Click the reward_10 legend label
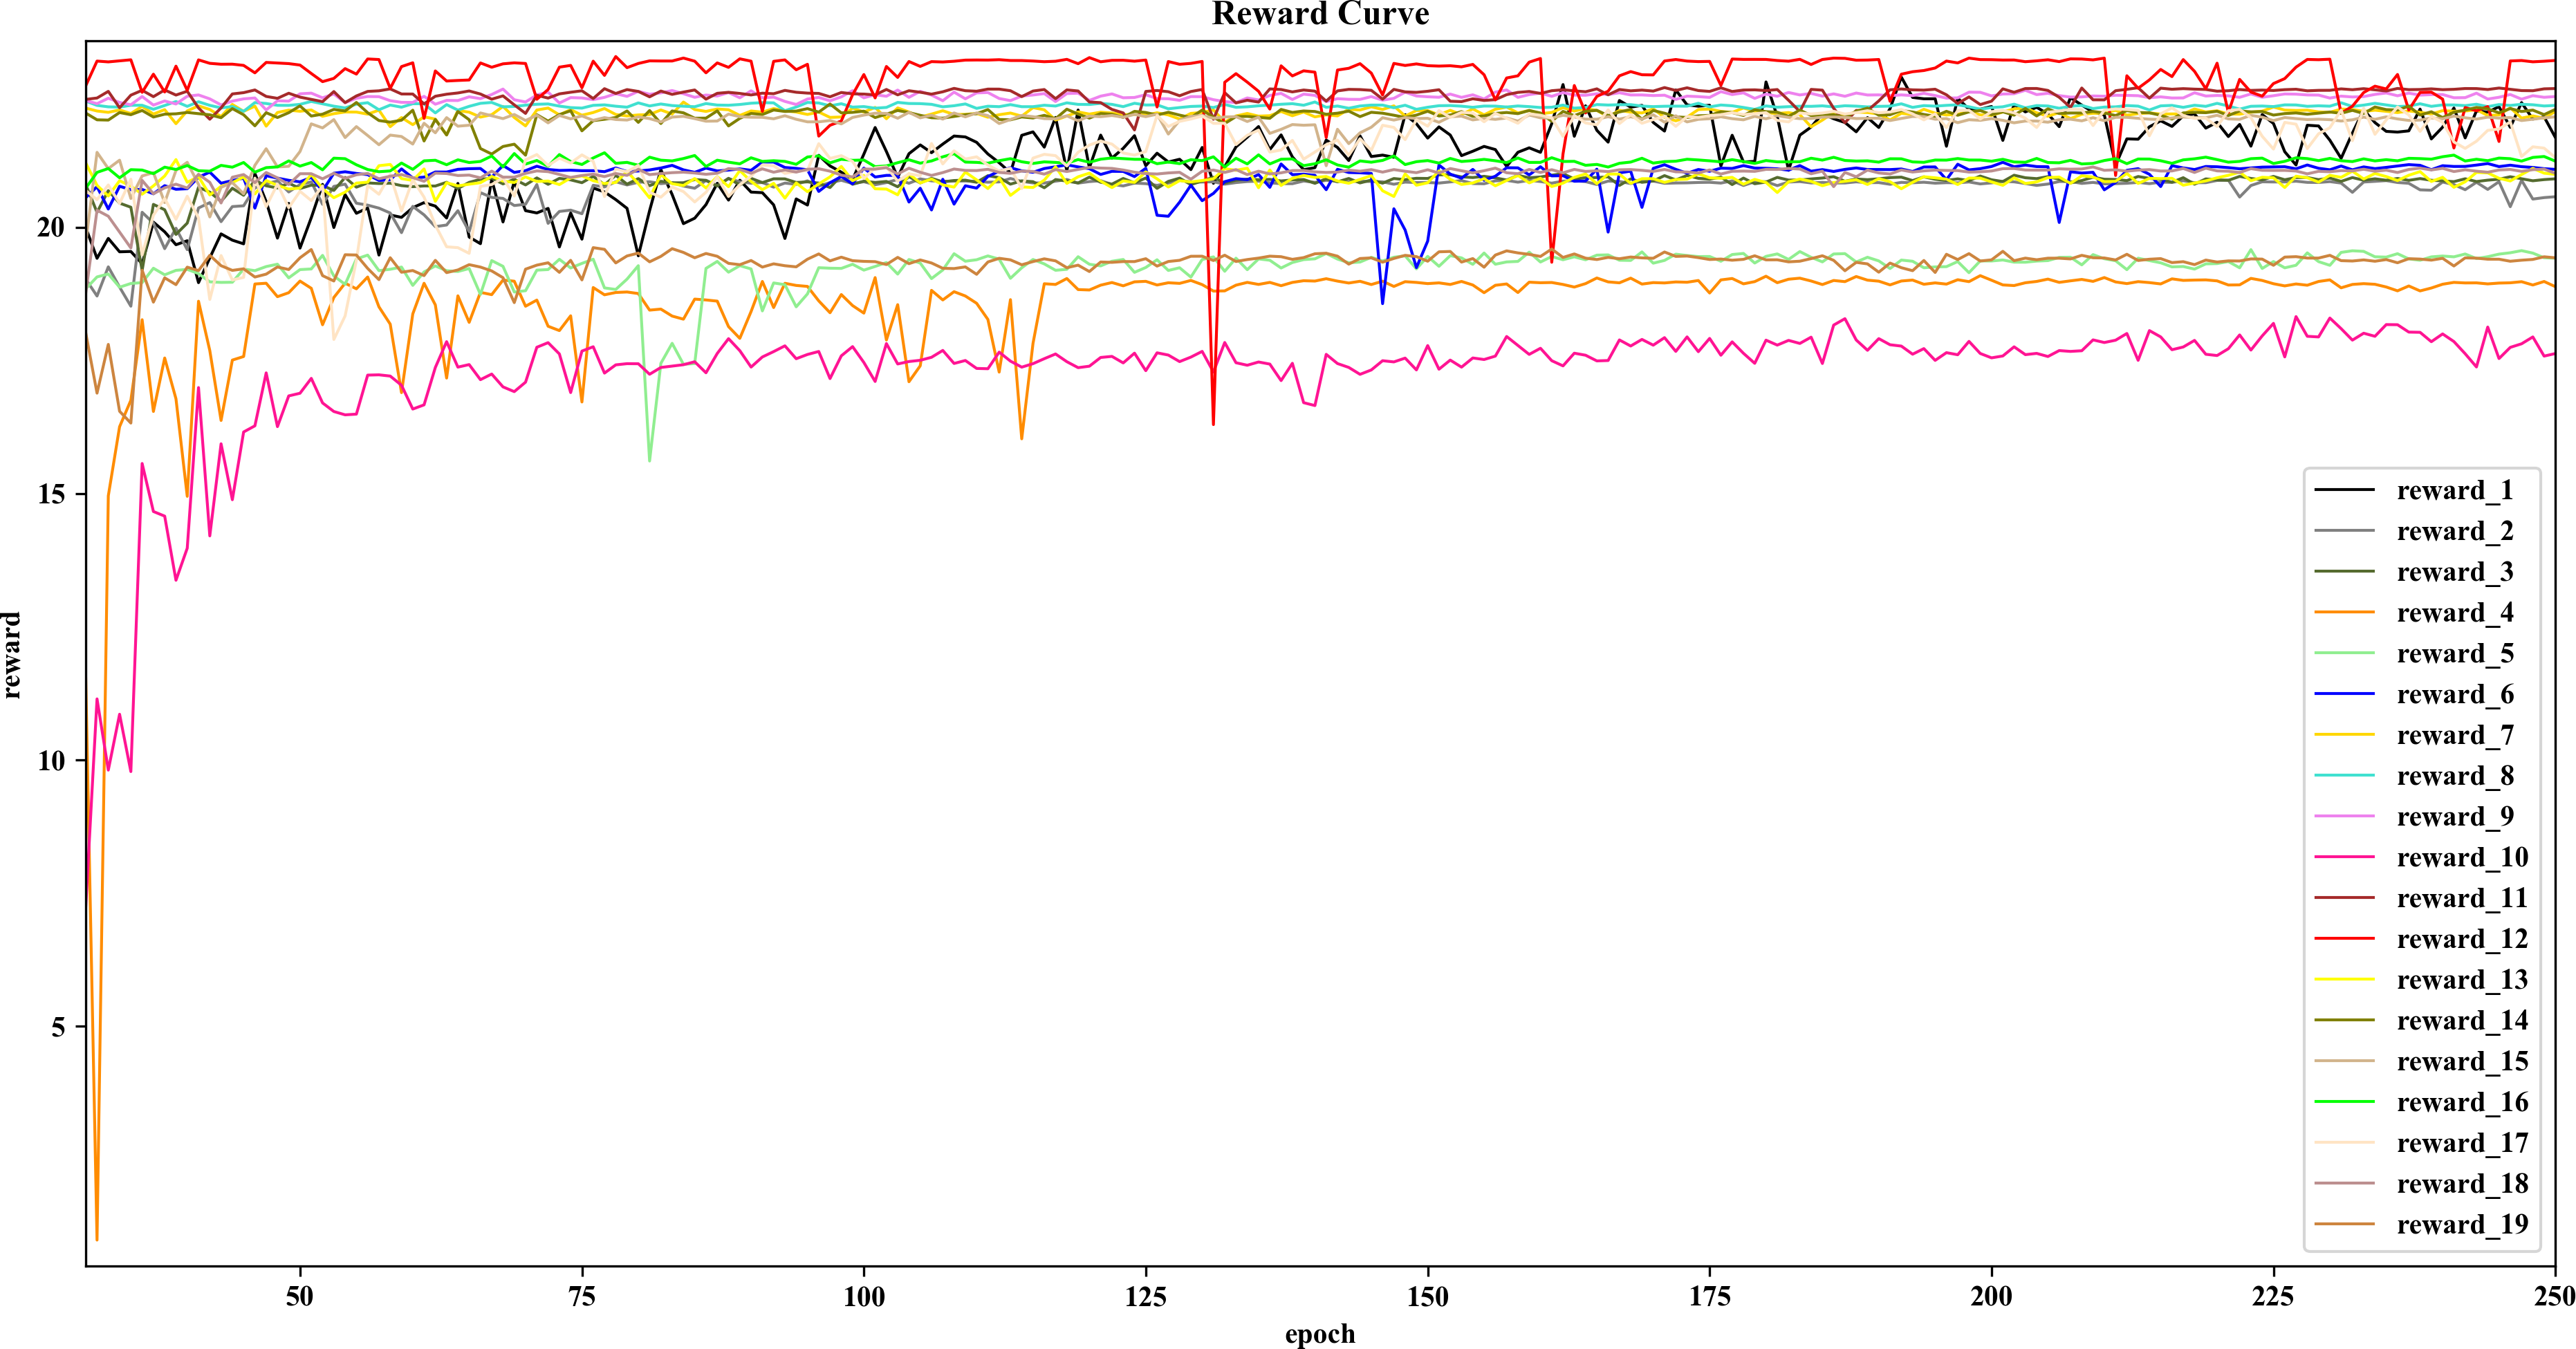The height and width of the screenshot is (1349, 2576). click(x=2462, y=857)
